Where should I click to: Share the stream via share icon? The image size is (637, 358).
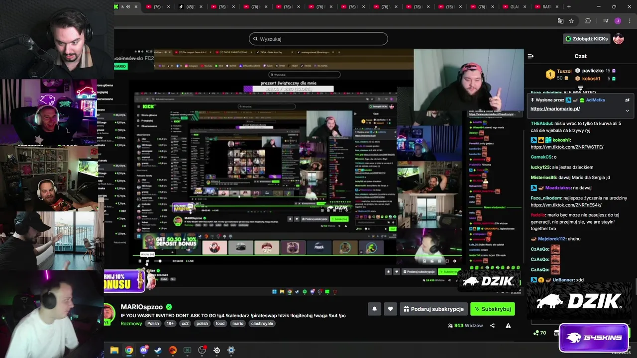click(x=492, y=326)
